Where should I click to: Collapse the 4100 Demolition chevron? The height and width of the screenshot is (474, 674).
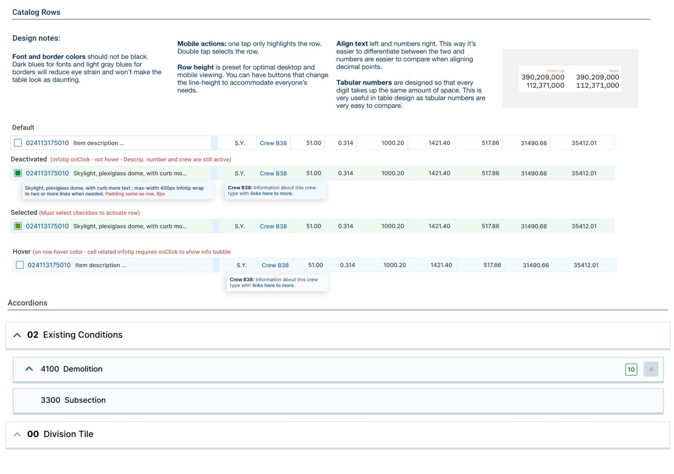tap(29, 369)
